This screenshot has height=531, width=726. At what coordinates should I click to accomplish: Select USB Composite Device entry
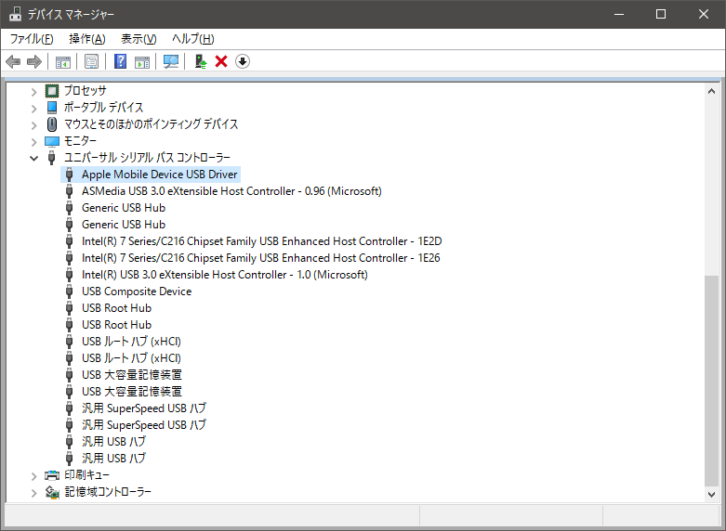(x=137, y=291)
